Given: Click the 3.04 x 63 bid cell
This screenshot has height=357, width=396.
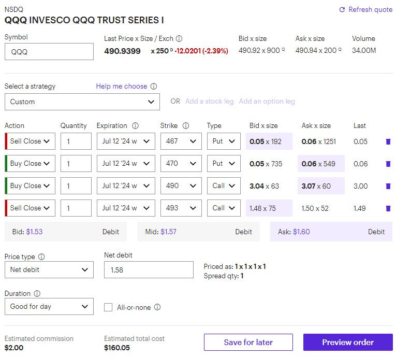Looking at the screenshot, I should [x=264, y=186].
